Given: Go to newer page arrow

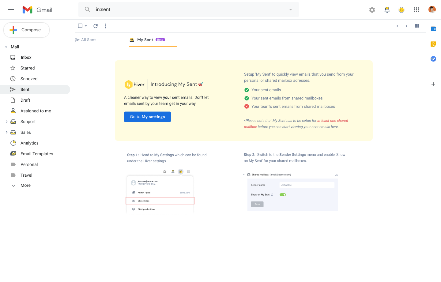Looking at the screenshot, I should tap(397, 26).
